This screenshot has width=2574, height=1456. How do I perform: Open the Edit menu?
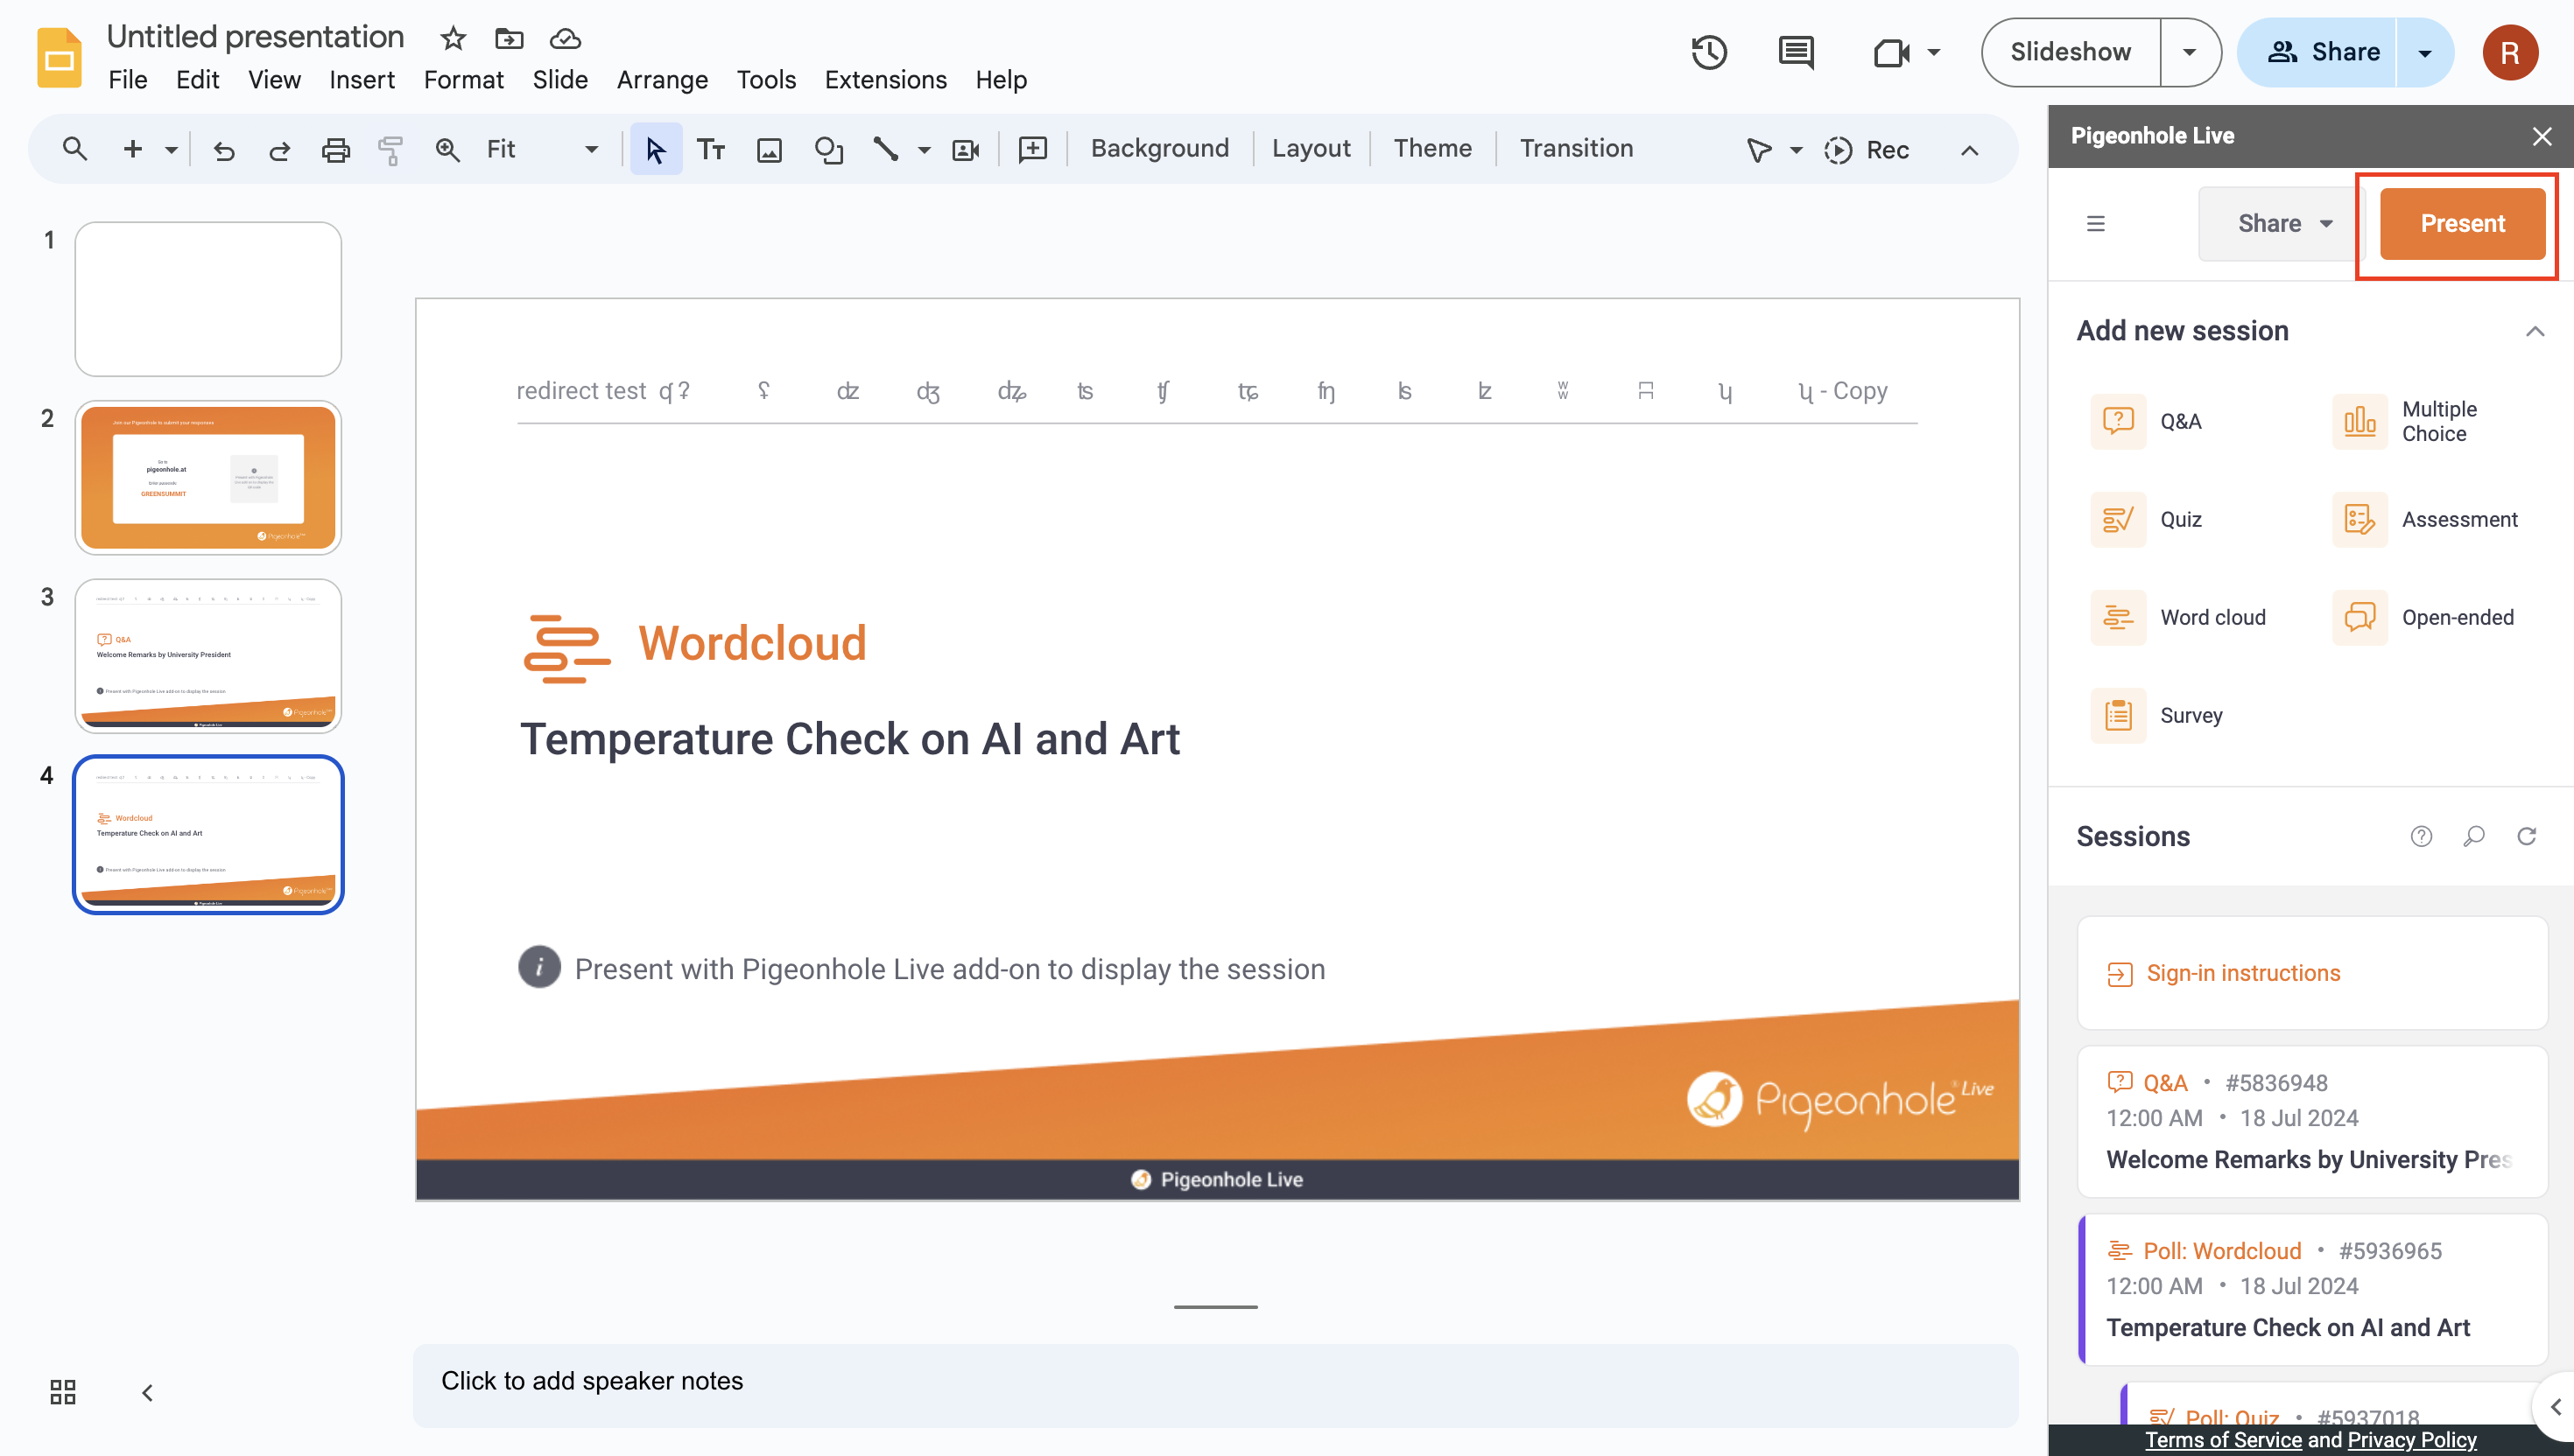197,80
